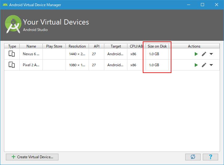Image resolution: width=224 pixels, height=165 pixels.
Task: Select the Nexus 6 row by its name
Action: 31,54
